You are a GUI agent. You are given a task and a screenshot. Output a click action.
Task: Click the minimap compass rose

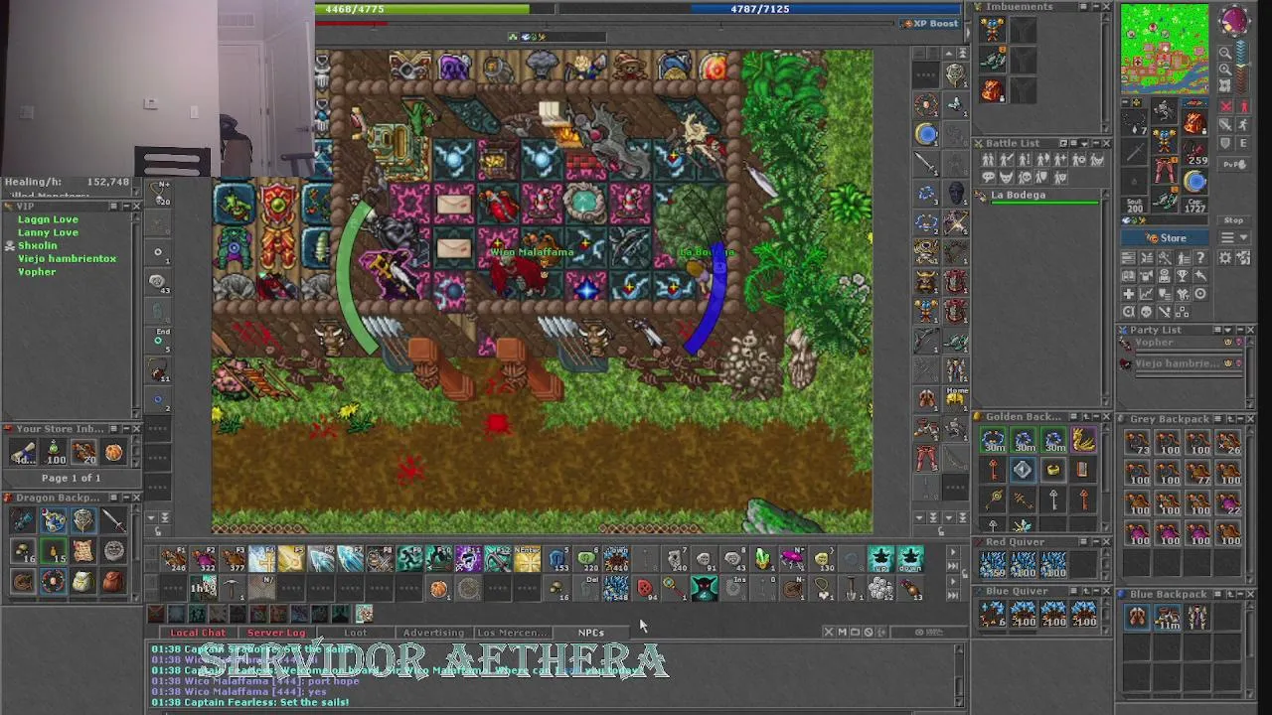(1233, 21)
